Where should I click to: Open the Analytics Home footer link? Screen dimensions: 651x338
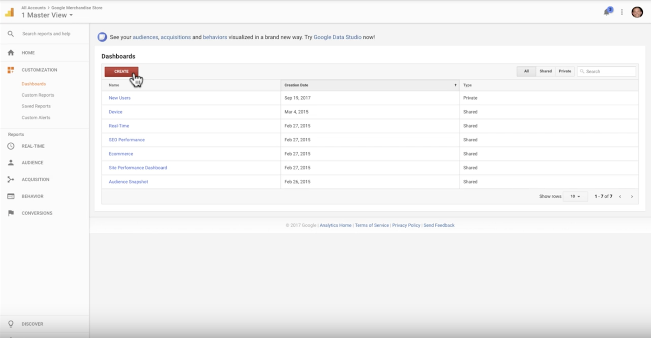tap(335, 225)
